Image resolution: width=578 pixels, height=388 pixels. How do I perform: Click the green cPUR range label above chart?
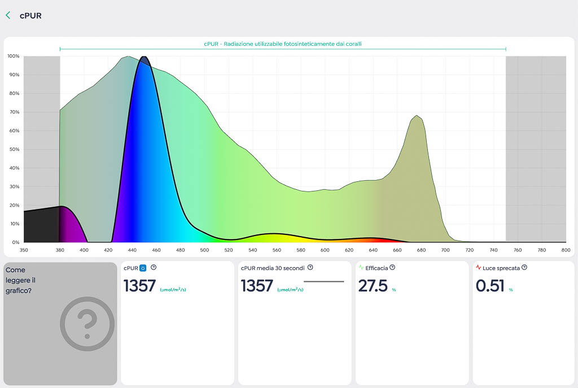click(x=282, y=43)
